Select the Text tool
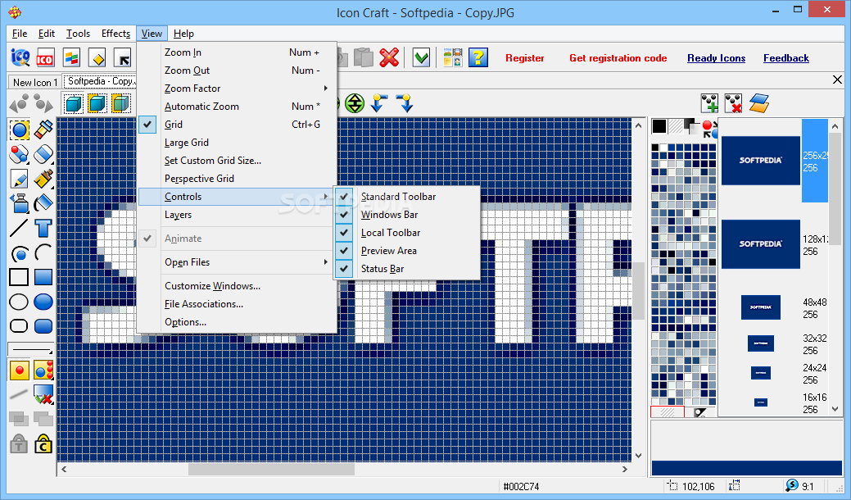The image size is (851, 500). [43, 228]
